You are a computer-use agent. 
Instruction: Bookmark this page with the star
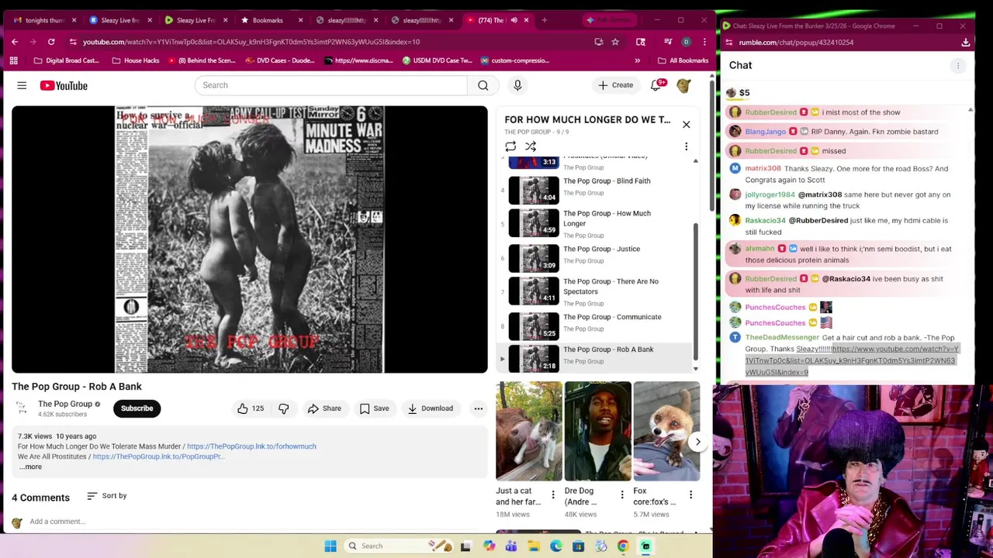point(615,42)
